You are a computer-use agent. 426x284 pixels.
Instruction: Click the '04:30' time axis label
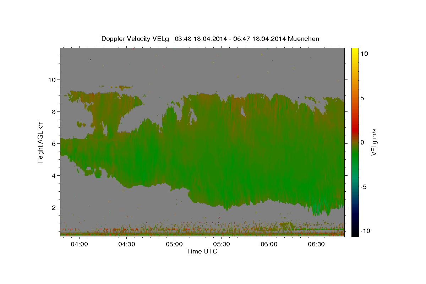(x=127, y=245)
